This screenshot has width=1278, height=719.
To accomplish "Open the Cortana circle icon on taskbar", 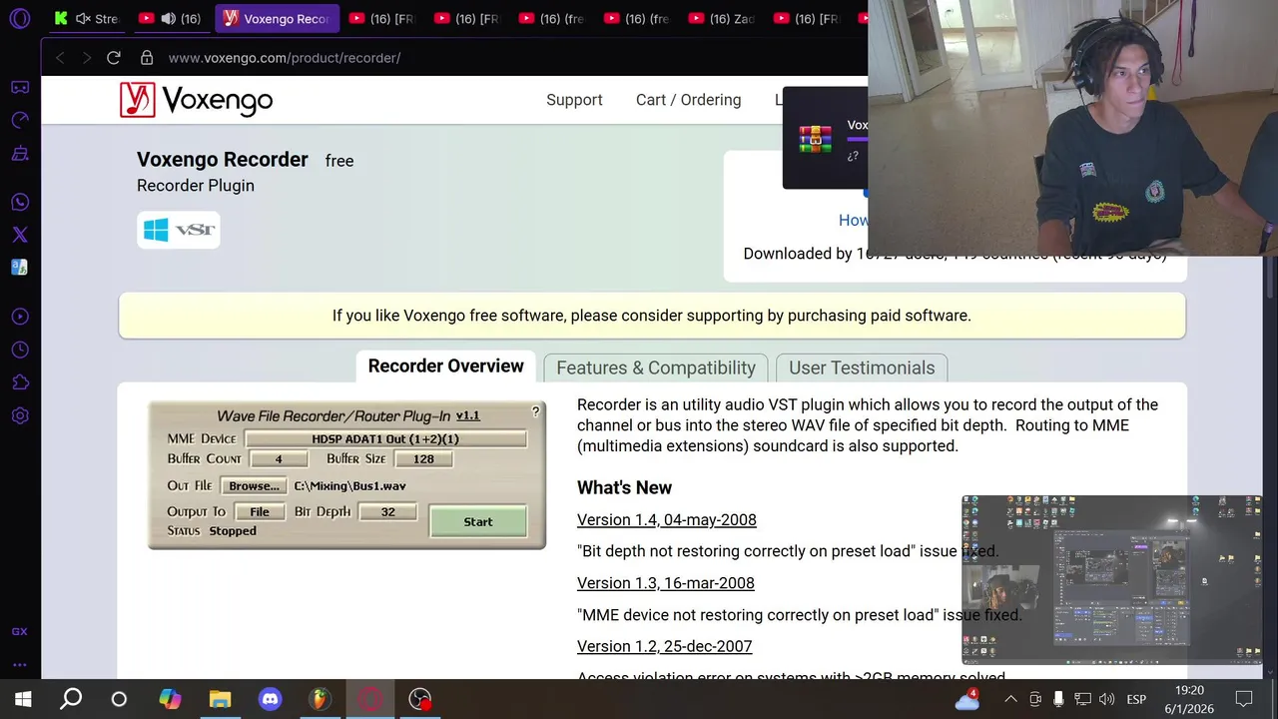I will coord(119,699).
